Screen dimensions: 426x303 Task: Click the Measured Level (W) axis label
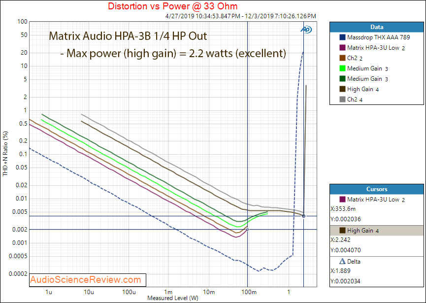173,298
